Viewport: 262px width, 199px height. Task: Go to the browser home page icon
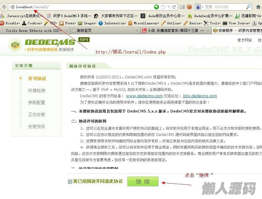[258, 7]
